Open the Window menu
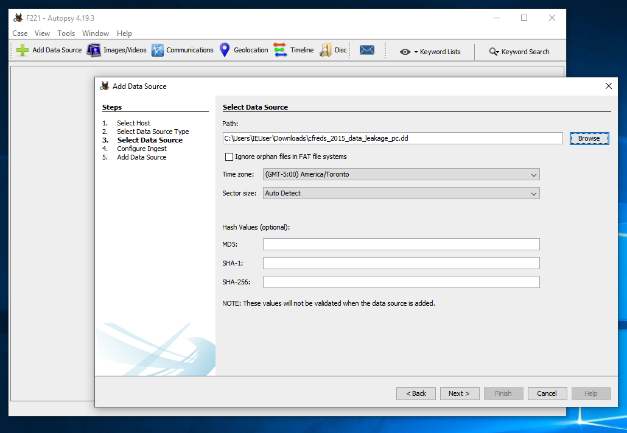The image size is (627, 433). pyautogui.click(x=96, y=33)
